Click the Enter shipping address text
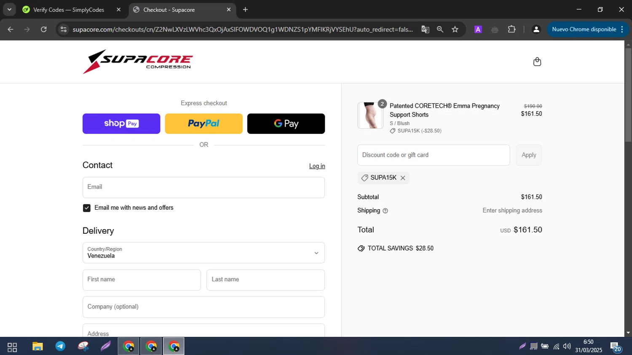Screen dimensions: 632x355 pos(512,211)
